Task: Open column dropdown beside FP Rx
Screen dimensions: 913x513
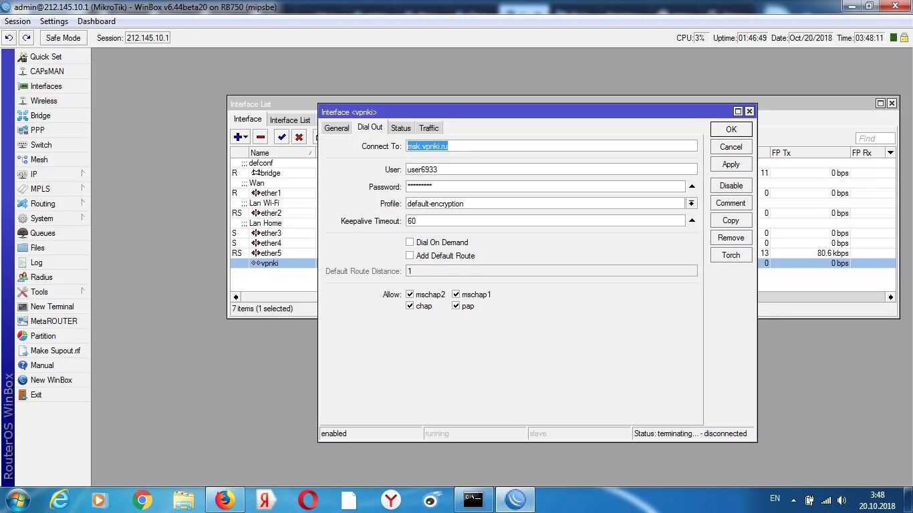Action: click(x=890, y=153)
